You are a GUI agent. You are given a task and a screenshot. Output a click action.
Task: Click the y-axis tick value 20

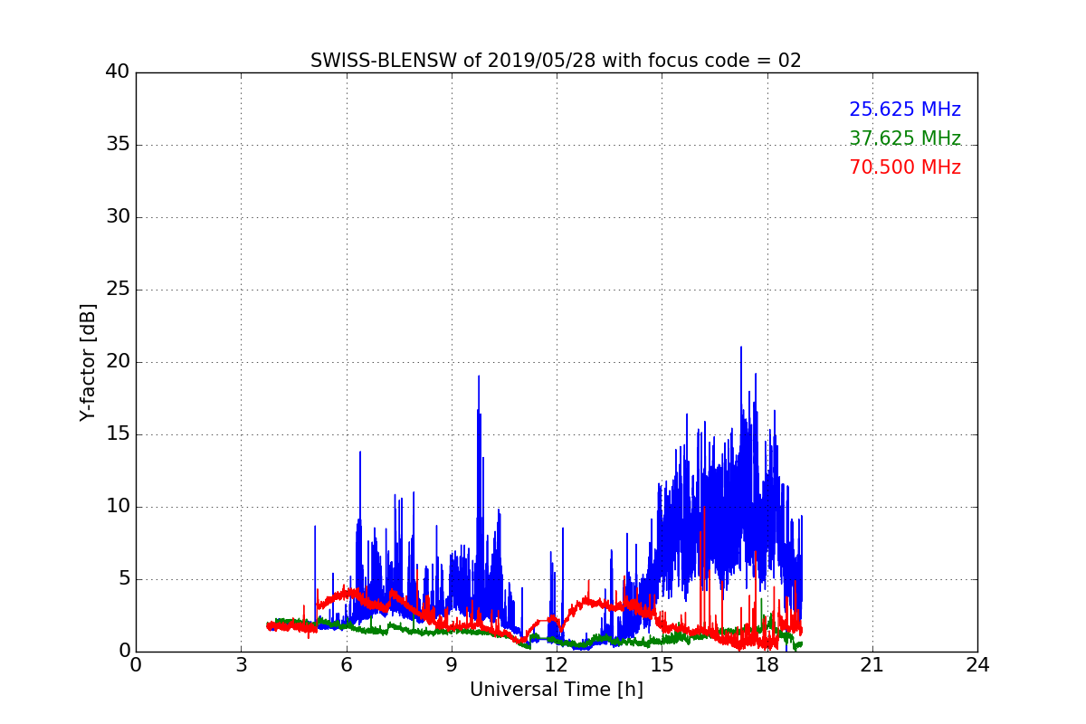pyautogui.click(x=117, y=362)
